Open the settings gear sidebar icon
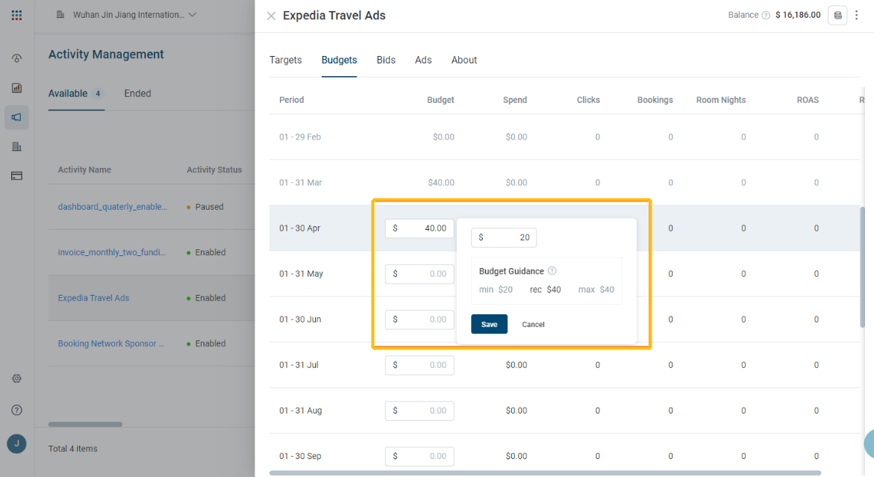The width and height of the screenshot is (874, 477). pyautogui.click(x=16, y=379)
